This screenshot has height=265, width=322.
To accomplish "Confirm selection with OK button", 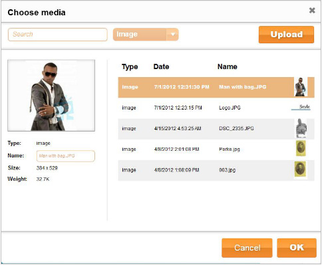I will click(x=297, y=248).
